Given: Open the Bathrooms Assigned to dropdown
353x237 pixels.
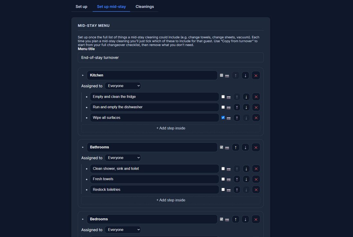Looking at the screenshot, I should point(123,158).
